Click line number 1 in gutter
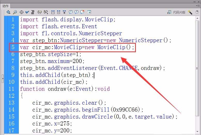The width and height of the screenshot is (201, 135). pyautogui.click(x=13, y=20)
